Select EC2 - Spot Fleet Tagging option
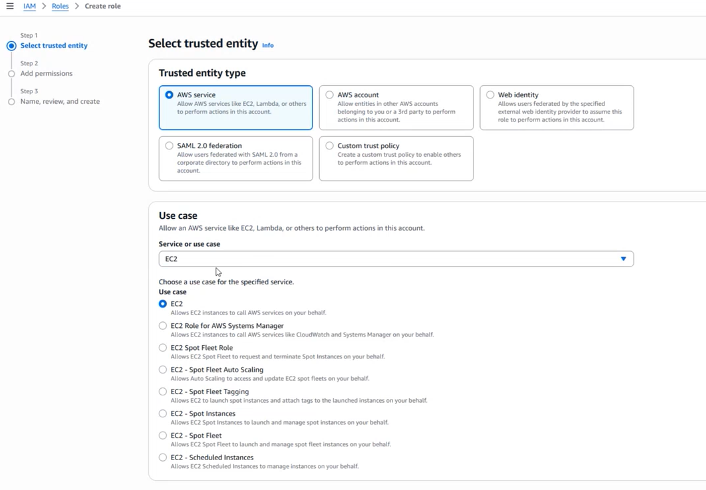Screen dimensions: 706x490 163,391
